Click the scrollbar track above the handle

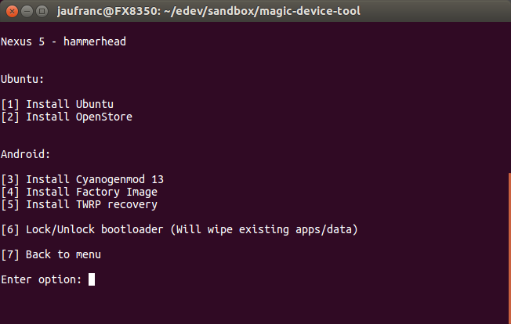click(509, 98)
